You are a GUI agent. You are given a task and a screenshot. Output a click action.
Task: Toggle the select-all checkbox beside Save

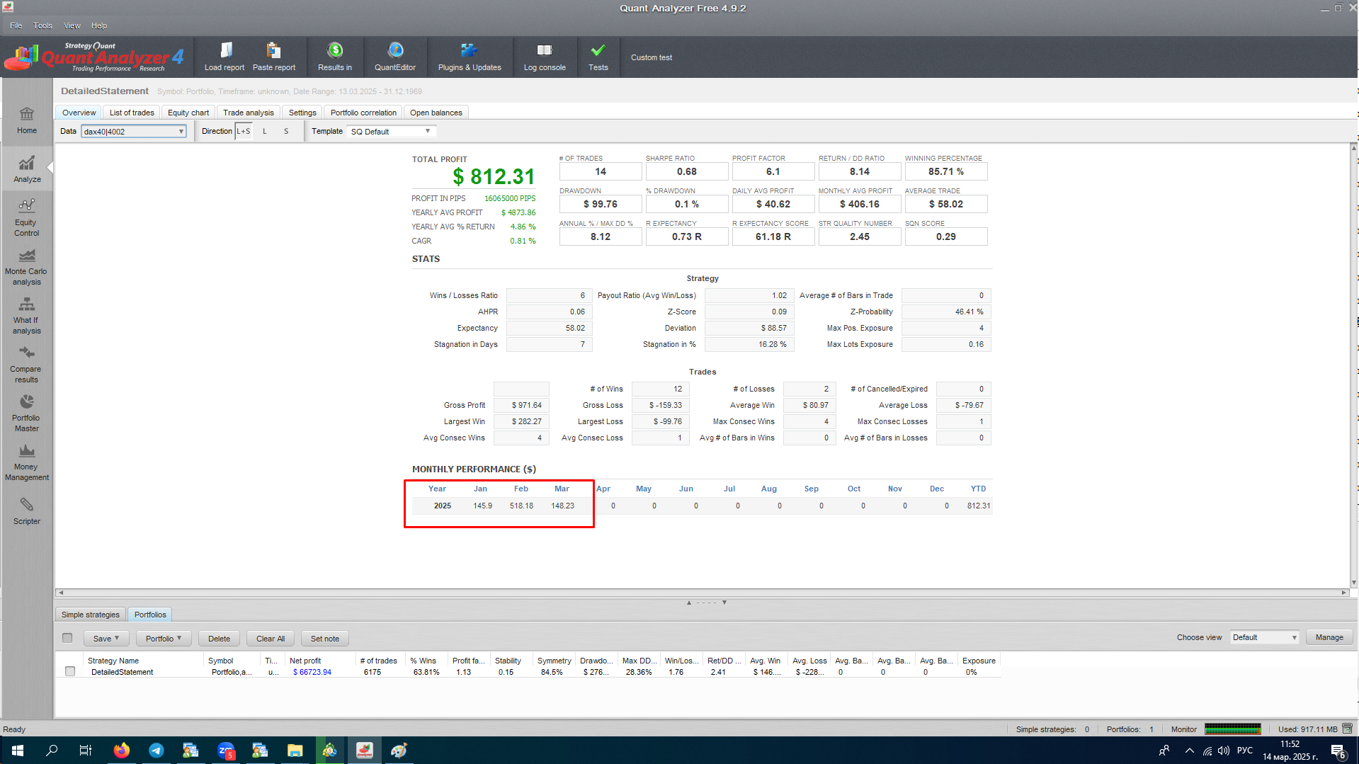pos(67,638)
